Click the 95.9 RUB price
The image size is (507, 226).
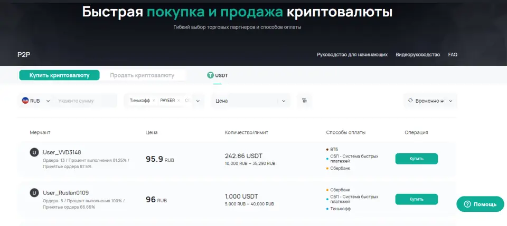pyautogui.click(x=159, y=159)
